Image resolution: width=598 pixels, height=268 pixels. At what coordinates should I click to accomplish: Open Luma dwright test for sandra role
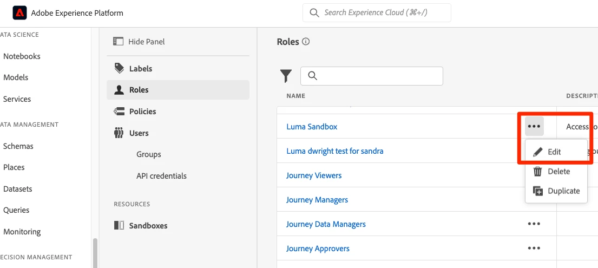point(334,151)
